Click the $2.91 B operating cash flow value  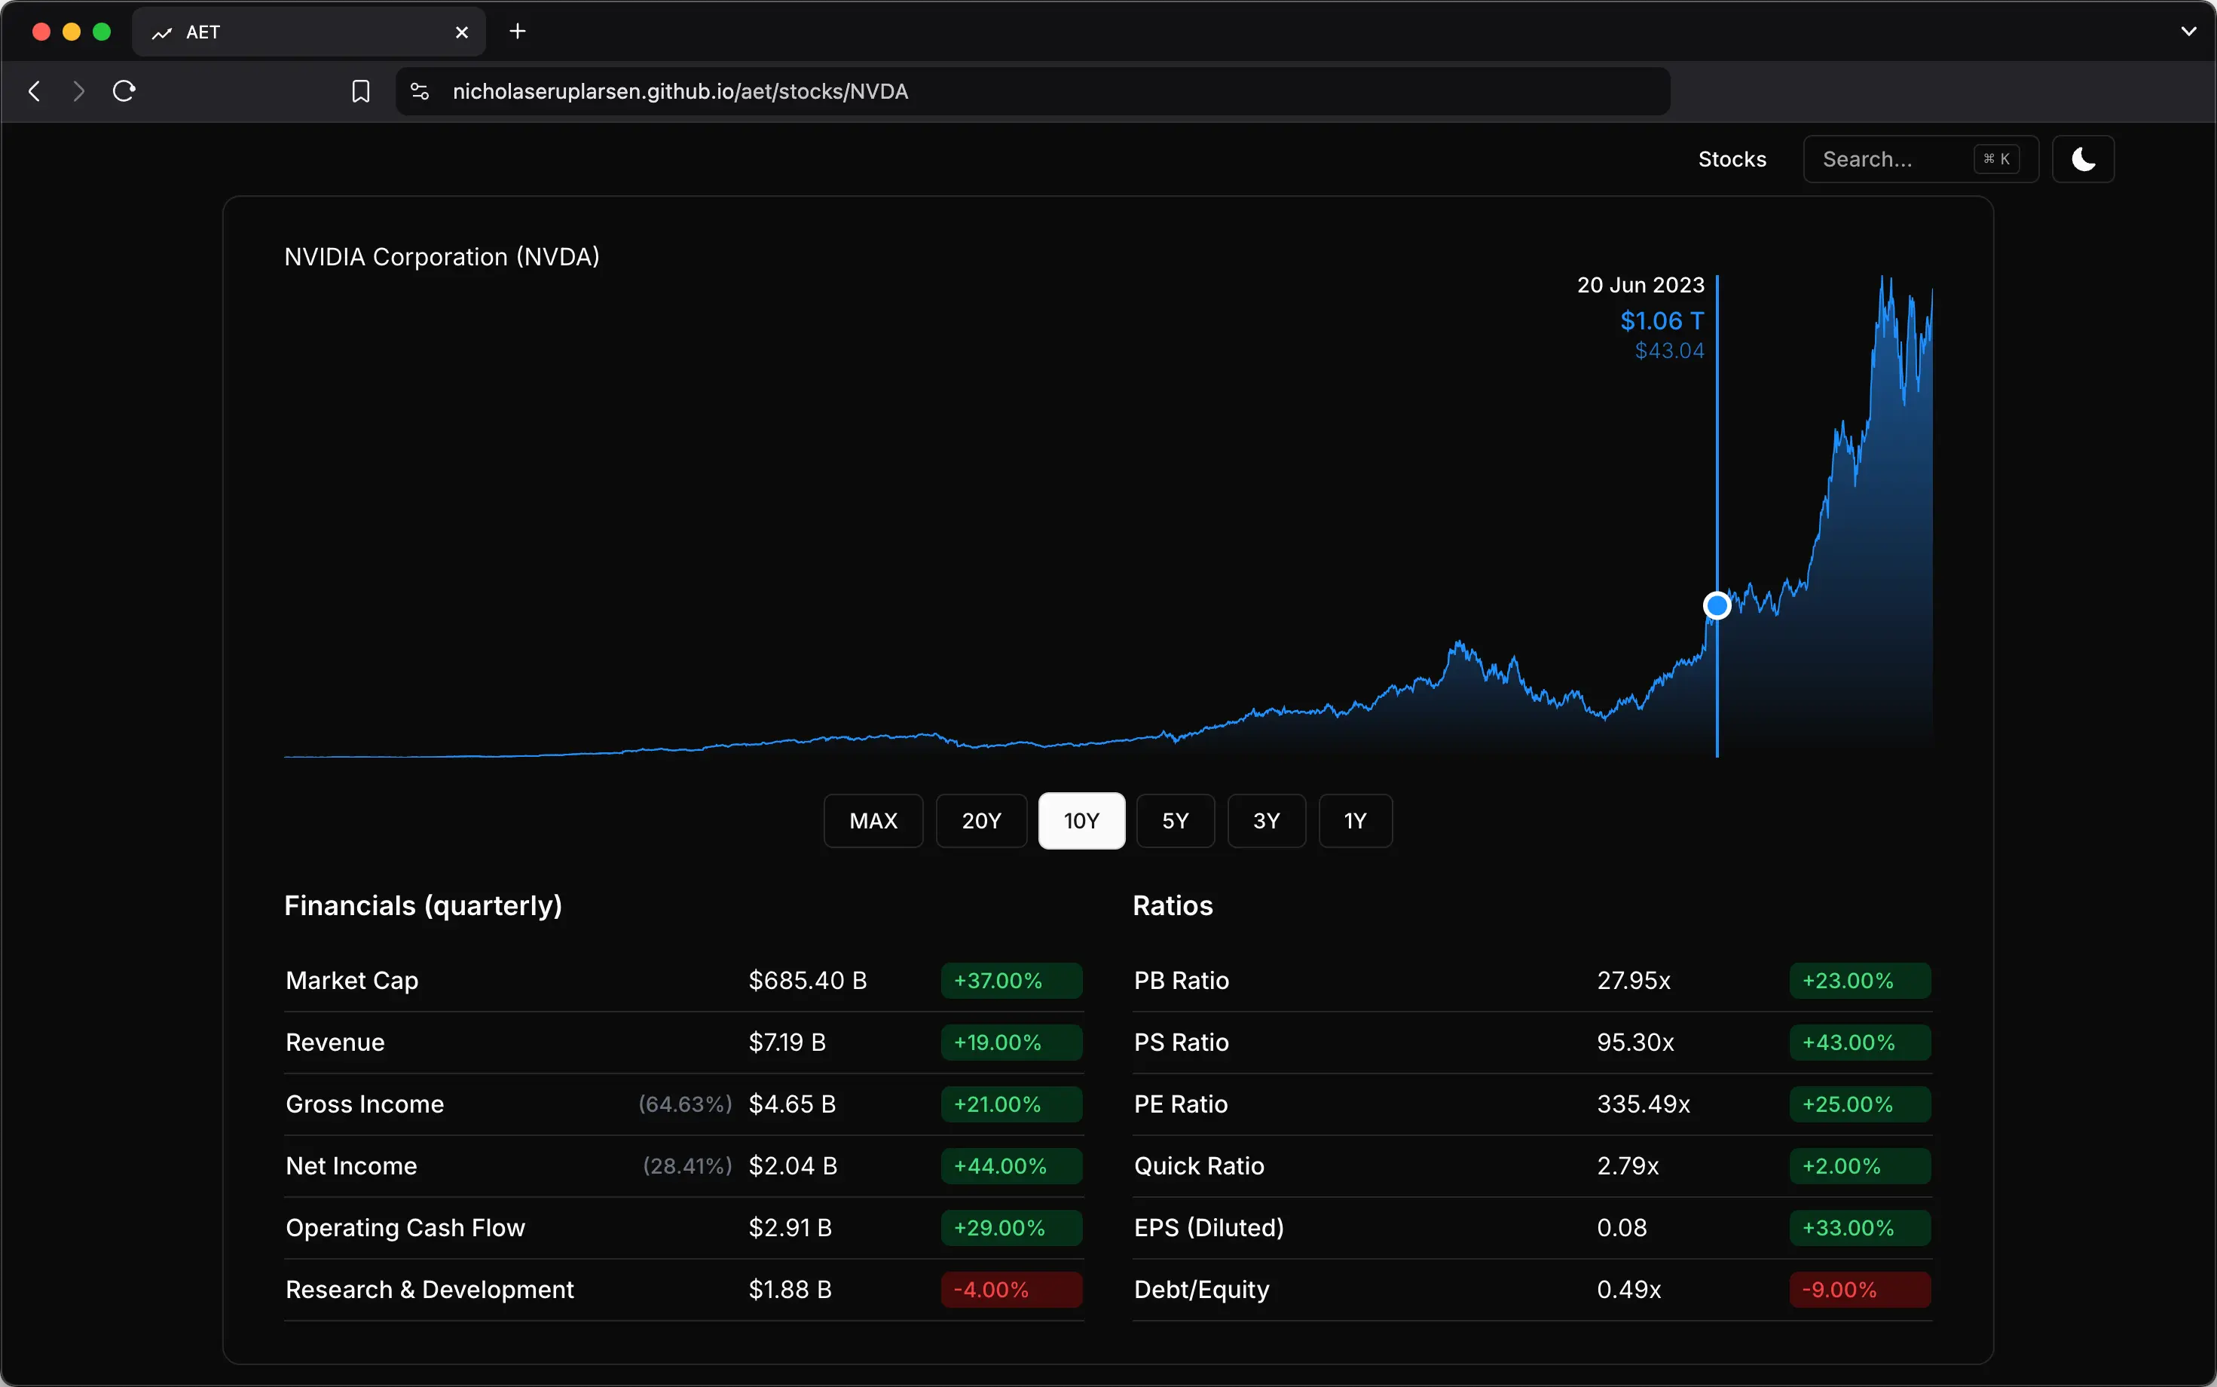(790, 1228)
